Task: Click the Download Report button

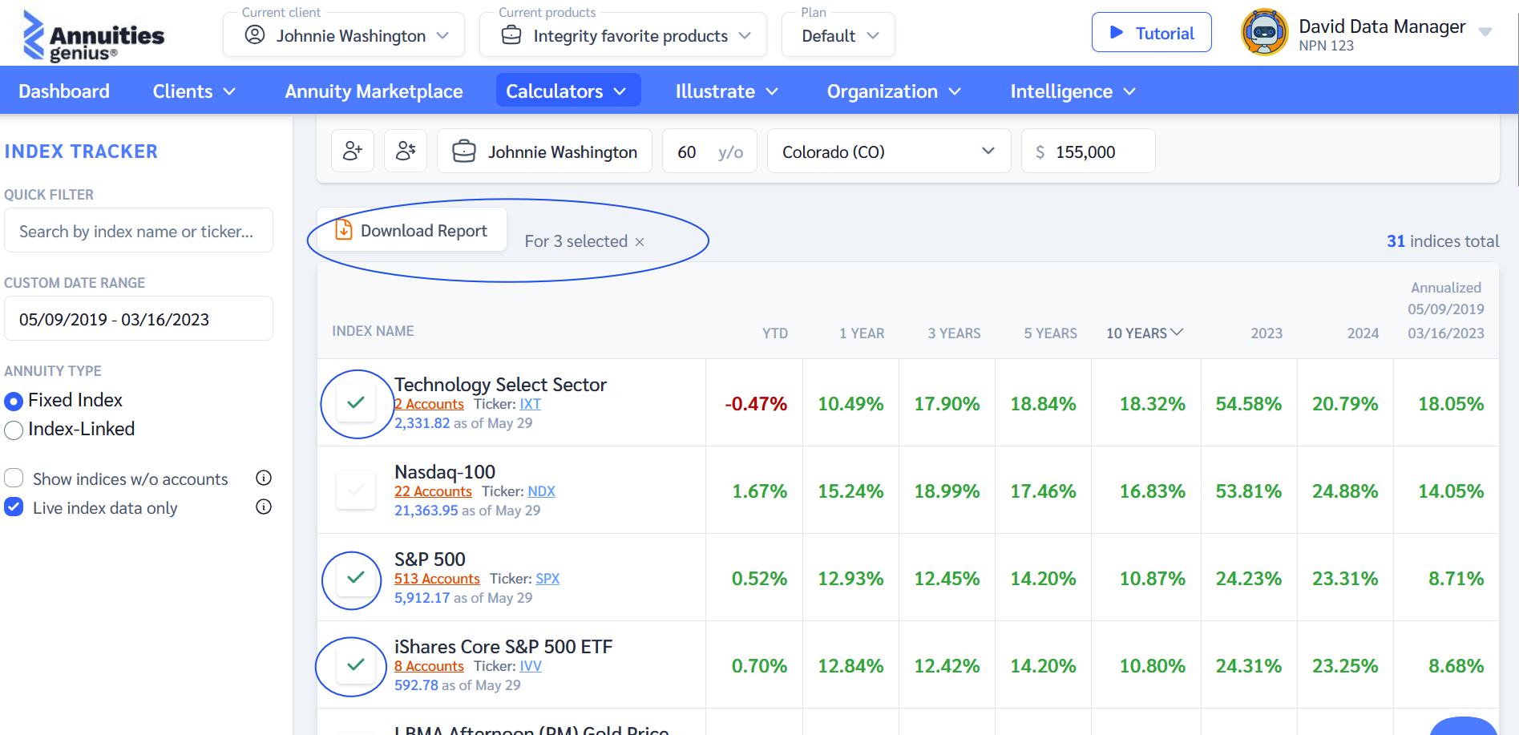Action: (412, 230)
